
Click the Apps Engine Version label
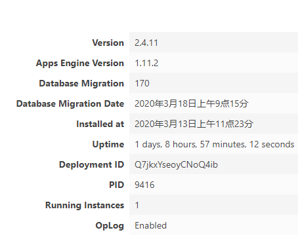80,63
